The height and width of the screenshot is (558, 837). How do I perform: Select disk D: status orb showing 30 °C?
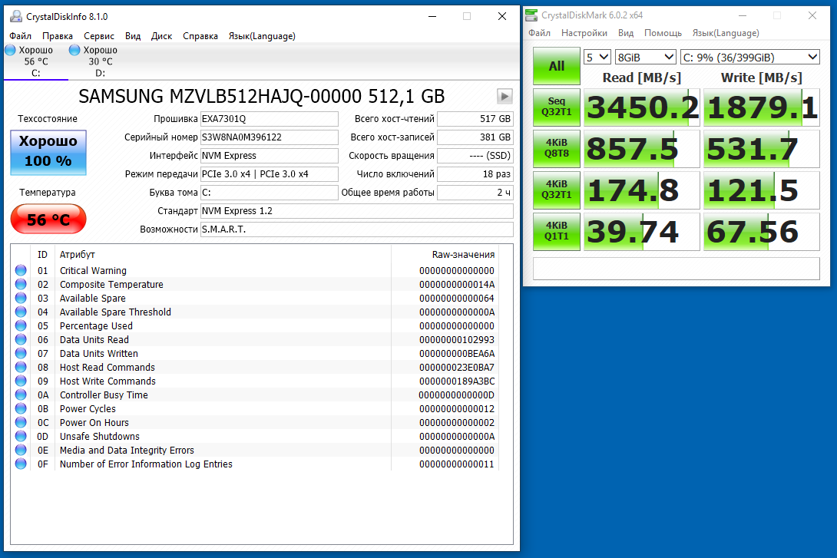click(x=74, y=50)
